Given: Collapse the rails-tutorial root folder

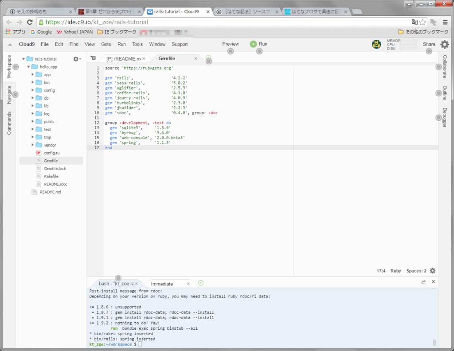Looking at the screenshot, I should tap(23, 59).
